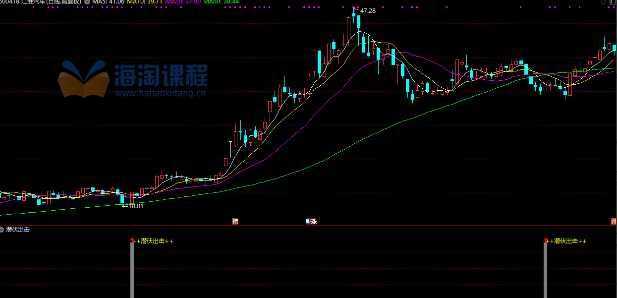Click the event marker at right chart edge

click(614, 222)
